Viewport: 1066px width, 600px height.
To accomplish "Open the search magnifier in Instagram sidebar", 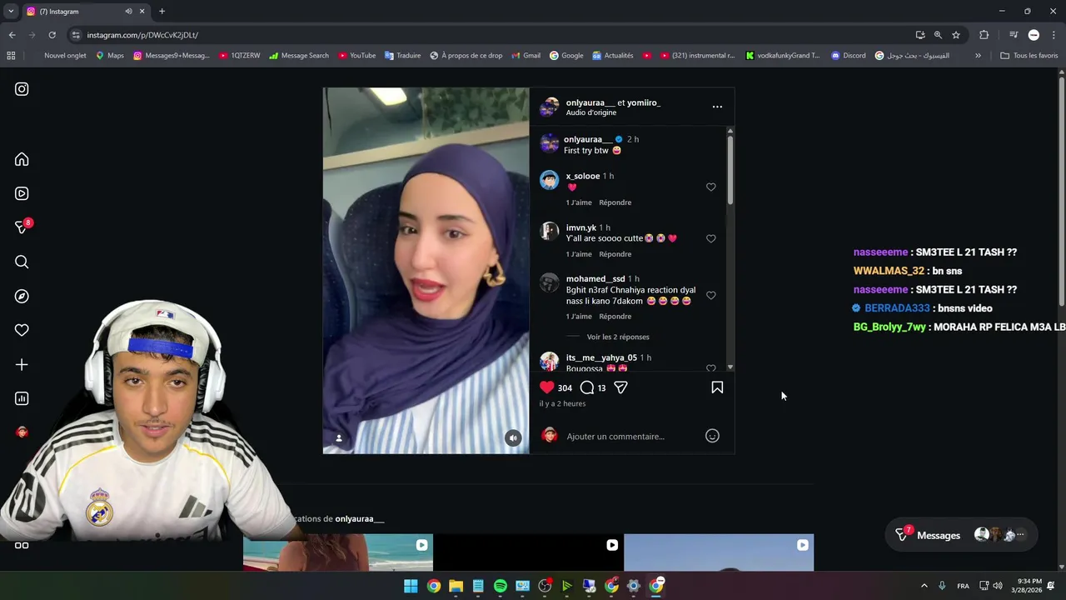I will pos(22,262).
